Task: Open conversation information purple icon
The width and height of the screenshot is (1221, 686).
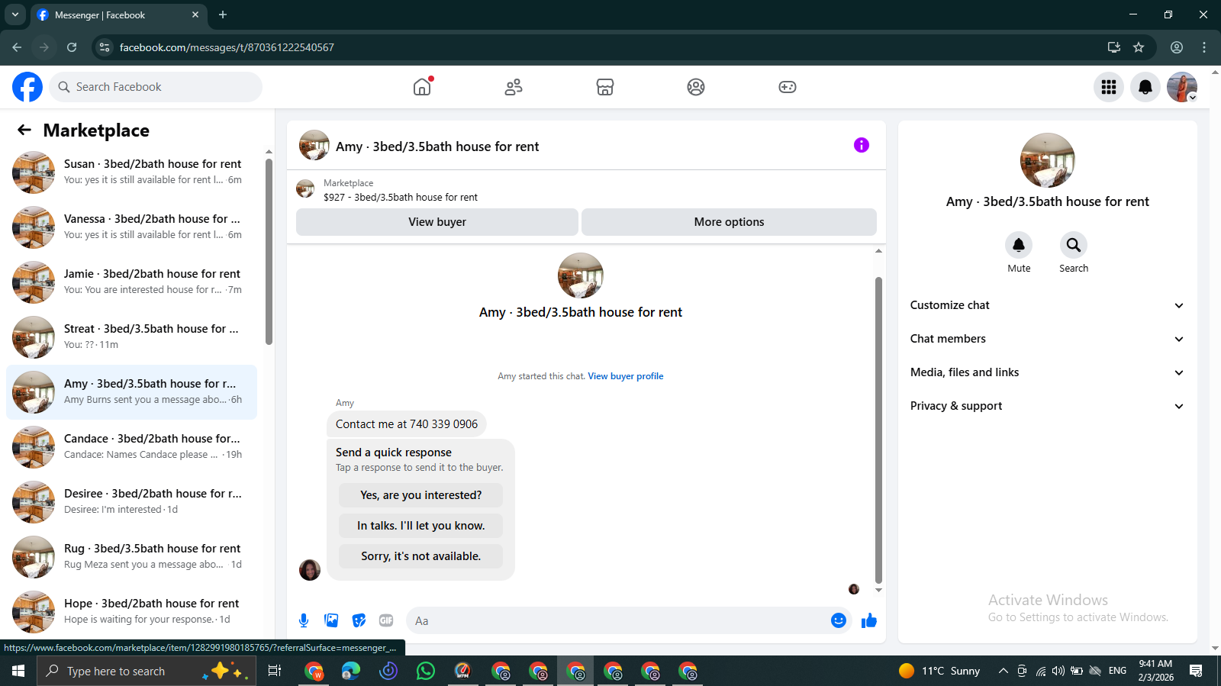Action: coord(862,145)
